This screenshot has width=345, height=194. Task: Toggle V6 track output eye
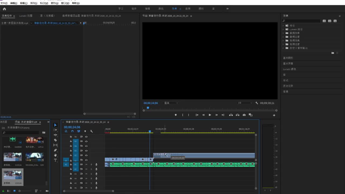coord(86,137)
